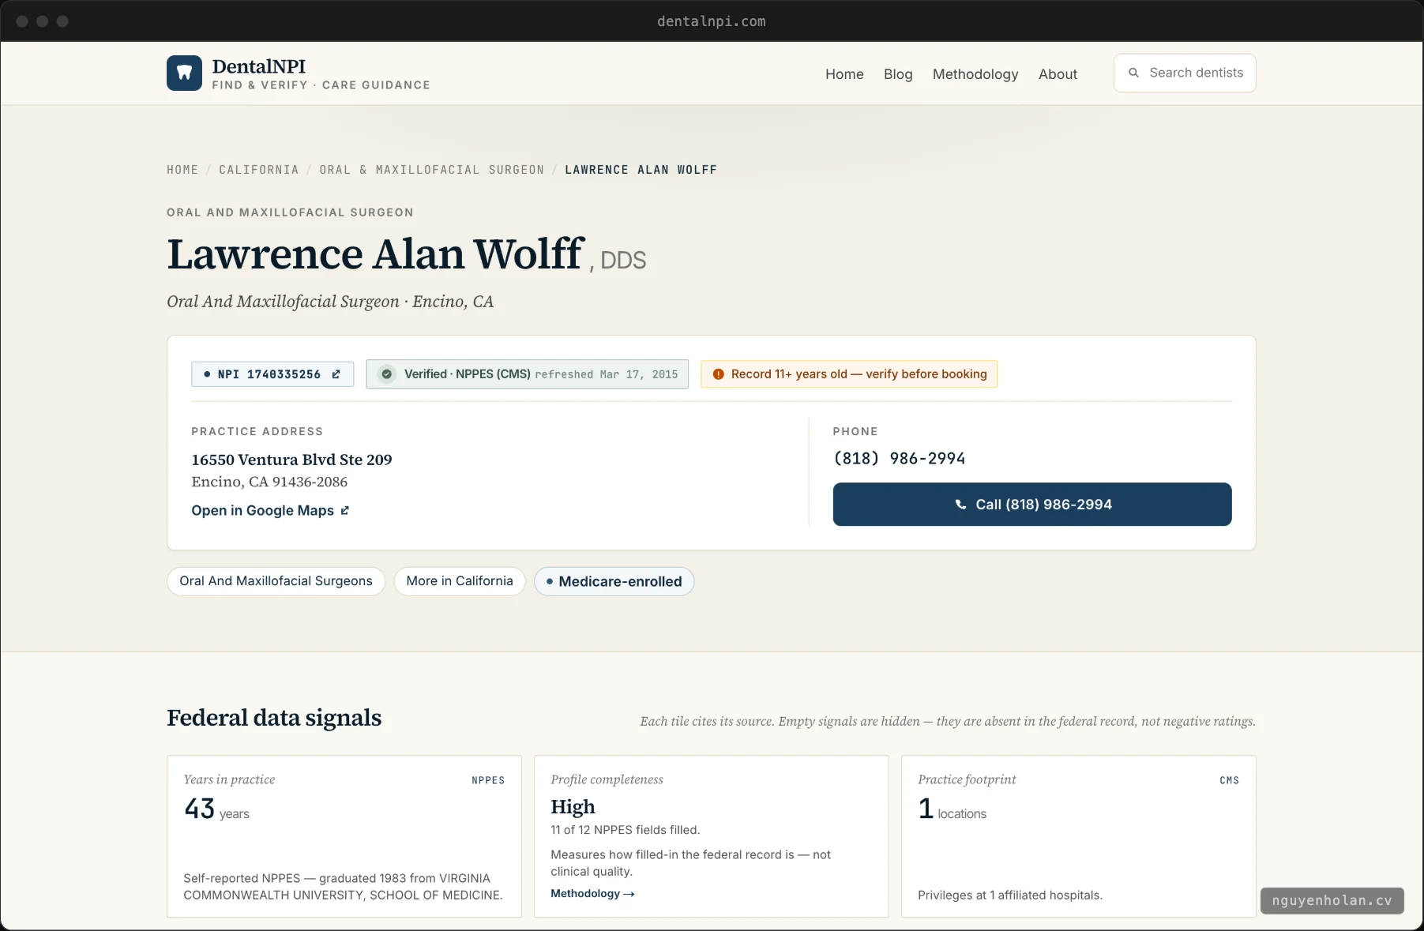
Task: Click the 1 locations value
Action: pyautogui.click(x=952, y=809)
